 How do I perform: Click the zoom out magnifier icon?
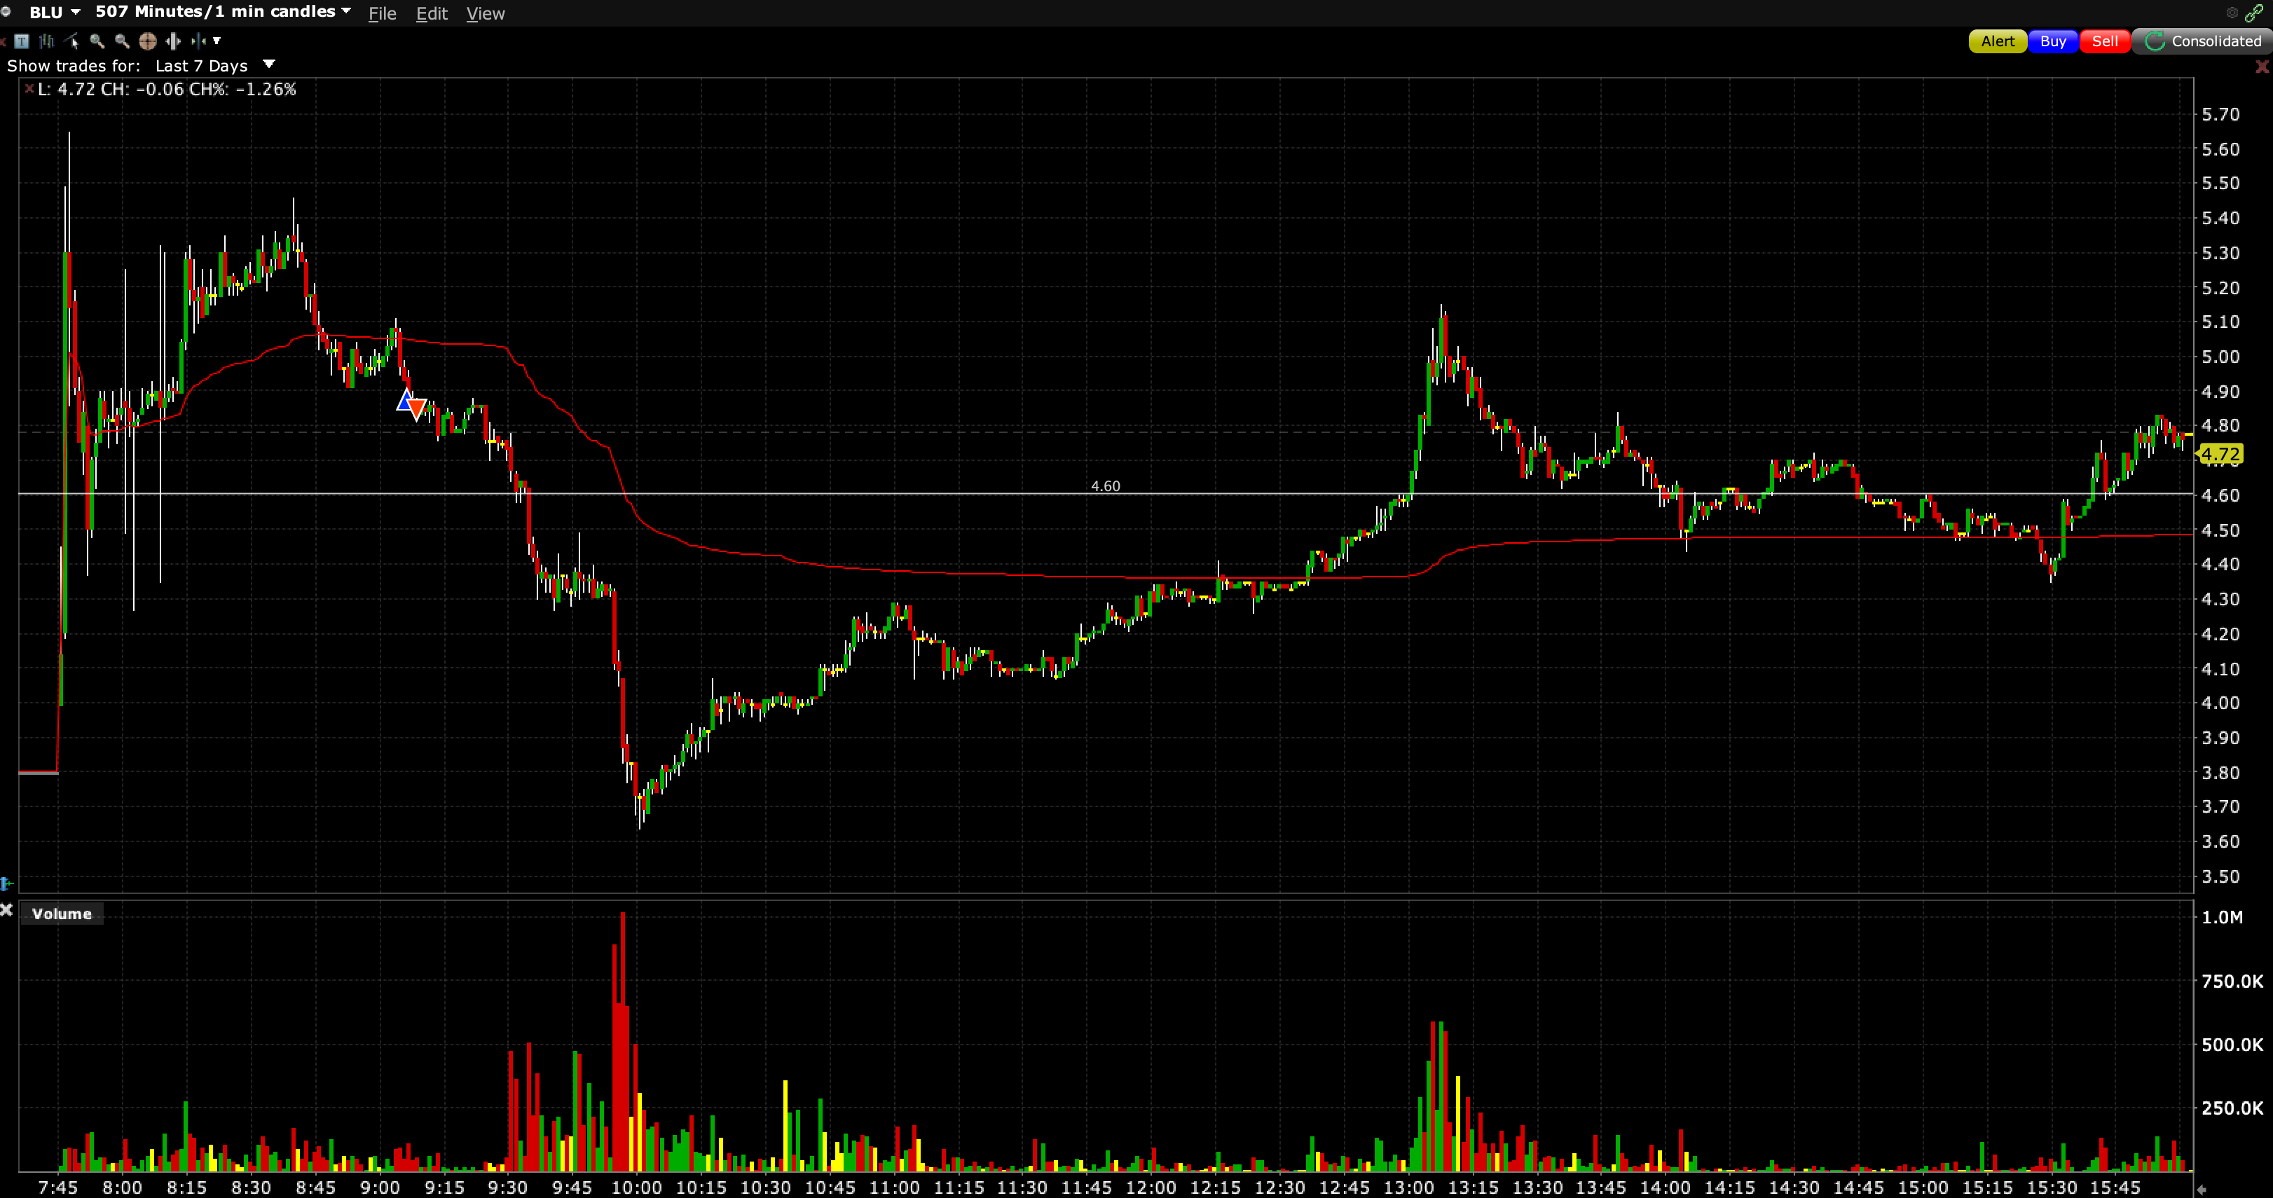[122, 41]
